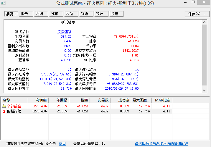Click the red 41.82% win rate in summary

tap(133, 41)
